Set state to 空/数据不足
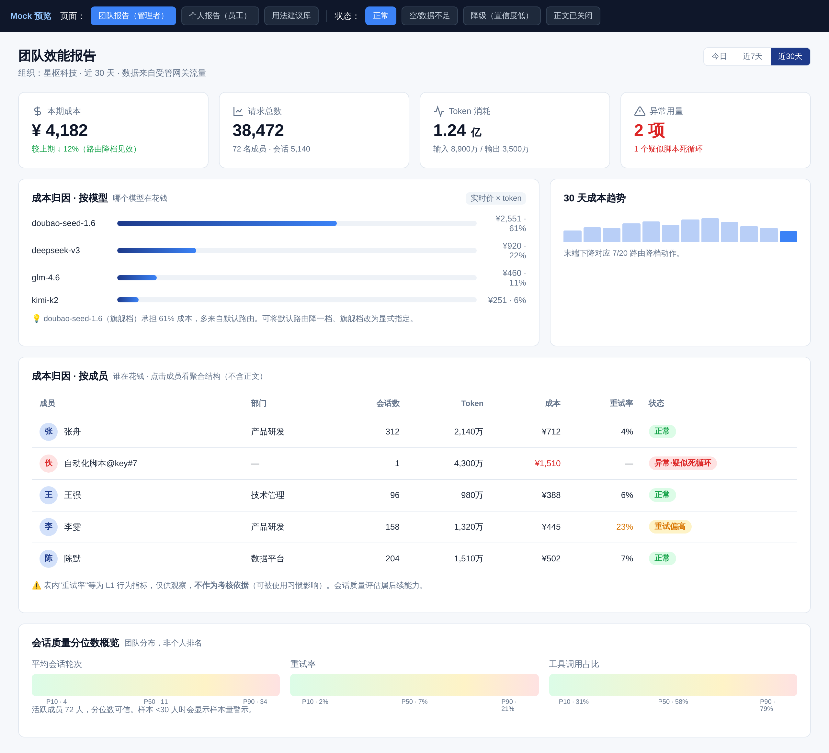Image resolution: width=829 pixels, height=753 pixels. [x=429, y=16]
